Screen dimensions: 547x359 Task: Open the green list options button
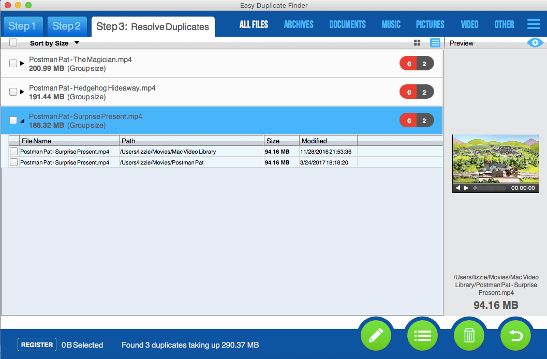click(423, 336)
